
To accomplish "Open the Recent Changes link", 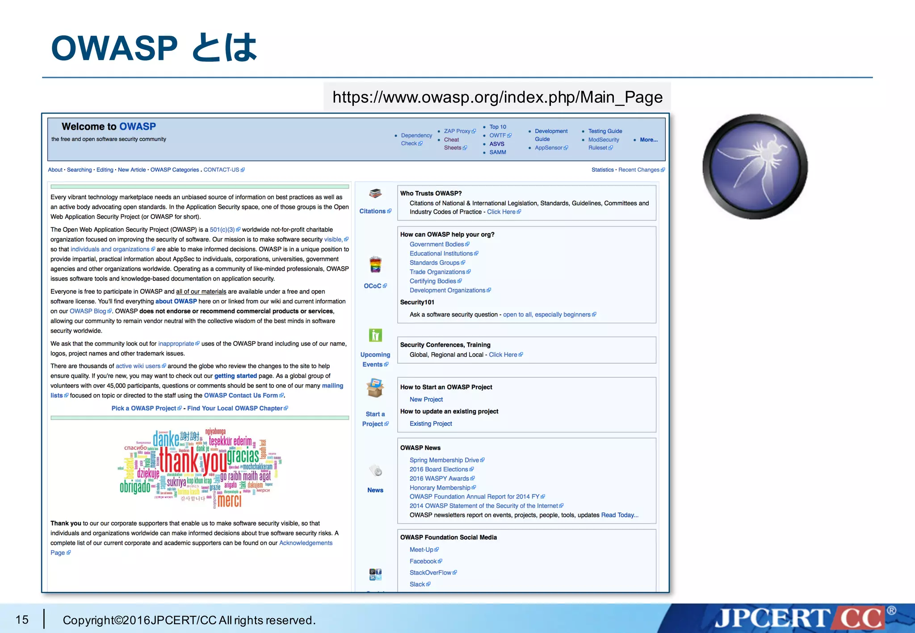I will pyautogui.click(x=638, y=170).
